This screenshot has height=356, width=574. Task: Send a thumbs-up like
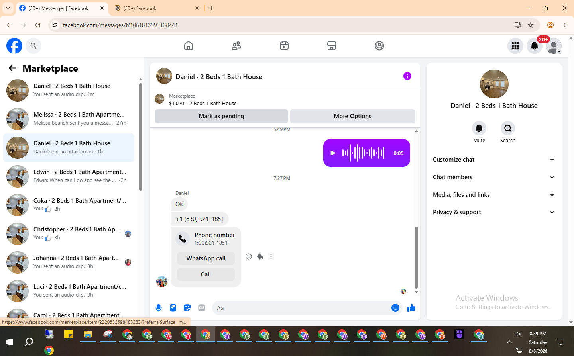(x=411, y=308)
